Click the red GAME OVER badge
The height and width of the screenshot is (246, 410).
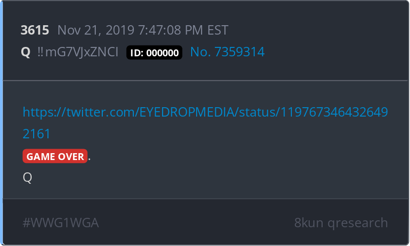click(55, 156)
